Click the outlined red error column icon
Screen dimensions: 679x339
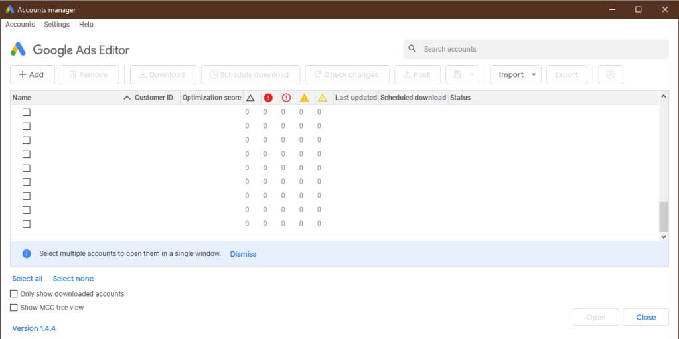tap(286, 98)
